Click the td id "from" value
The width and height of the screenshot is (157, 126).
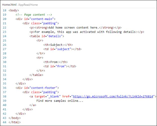pyautogui.click(x=61, y=66)
